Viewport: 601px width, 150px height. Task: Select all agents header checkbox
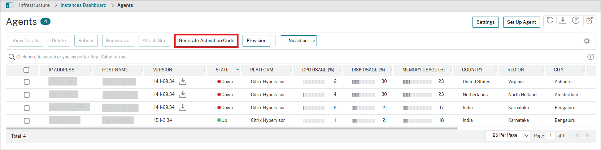(x=26, y=70)
